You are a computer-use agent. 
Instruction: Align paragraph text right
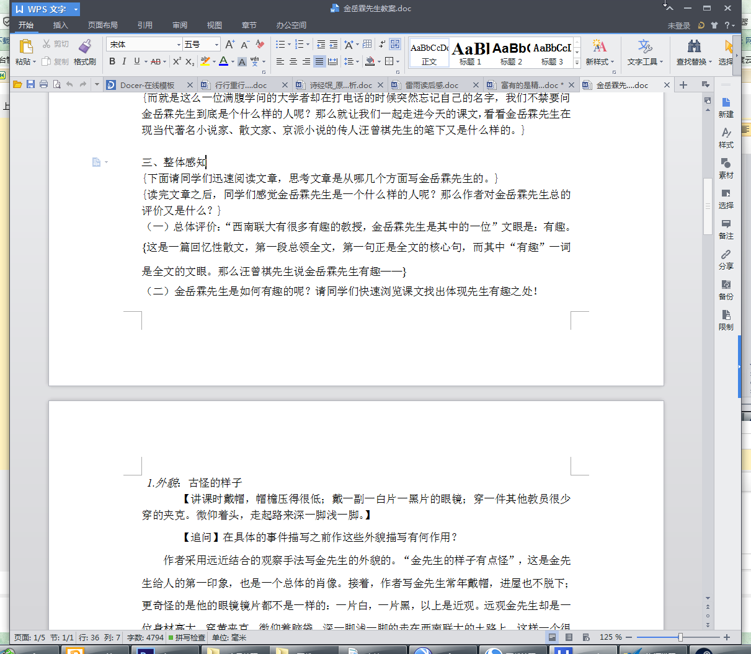pyautogui.click(x=306, y=61)
